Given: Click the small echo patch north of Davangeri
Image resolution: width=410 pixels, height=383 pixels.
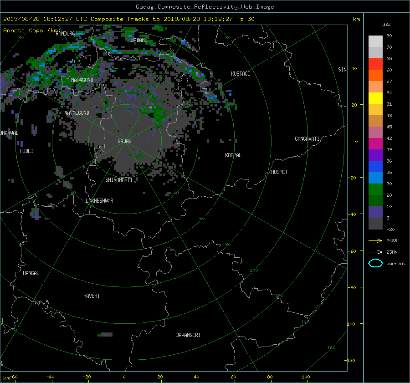Looking at the screenshot, I should click(105, 335).
